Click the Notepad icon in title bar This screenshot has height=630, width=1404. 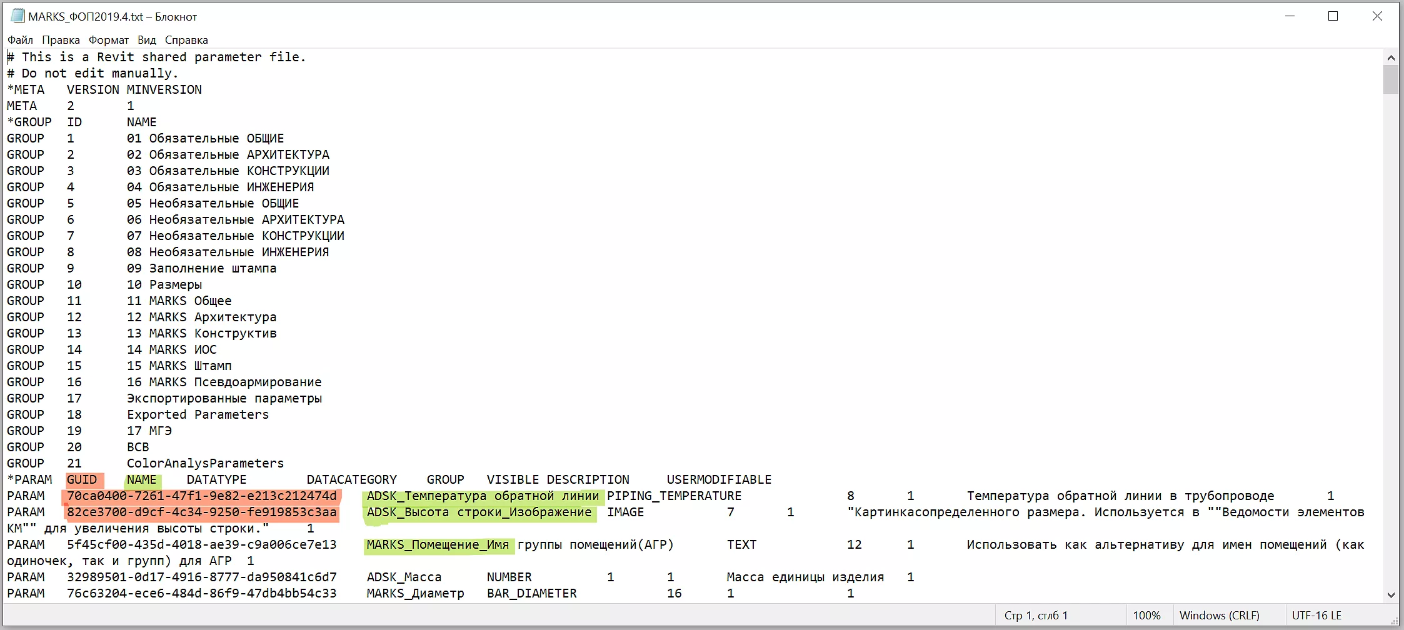point(18,16)
